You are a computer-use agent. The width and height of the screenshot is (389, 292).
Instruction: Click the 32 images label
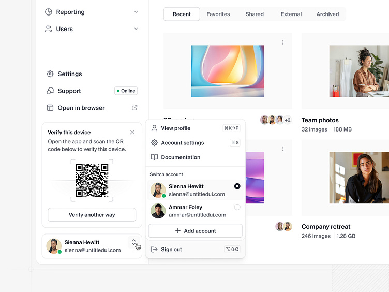click(x=314, y=129)
